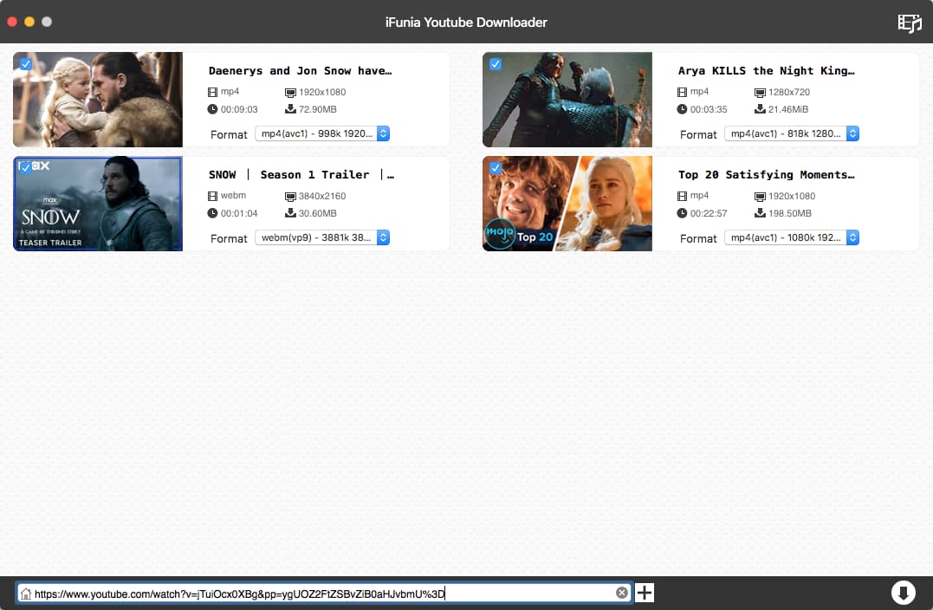Add URL with the plus icon

[x=645, y=593]
